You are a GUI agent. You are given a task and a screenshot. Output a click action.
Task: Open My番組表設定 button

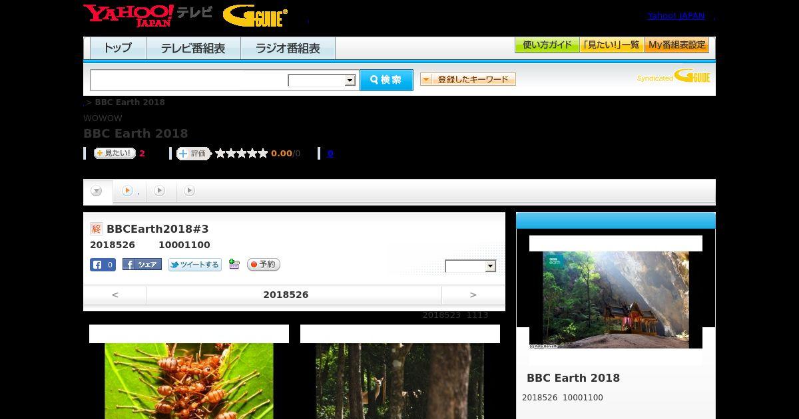(676, 45)
